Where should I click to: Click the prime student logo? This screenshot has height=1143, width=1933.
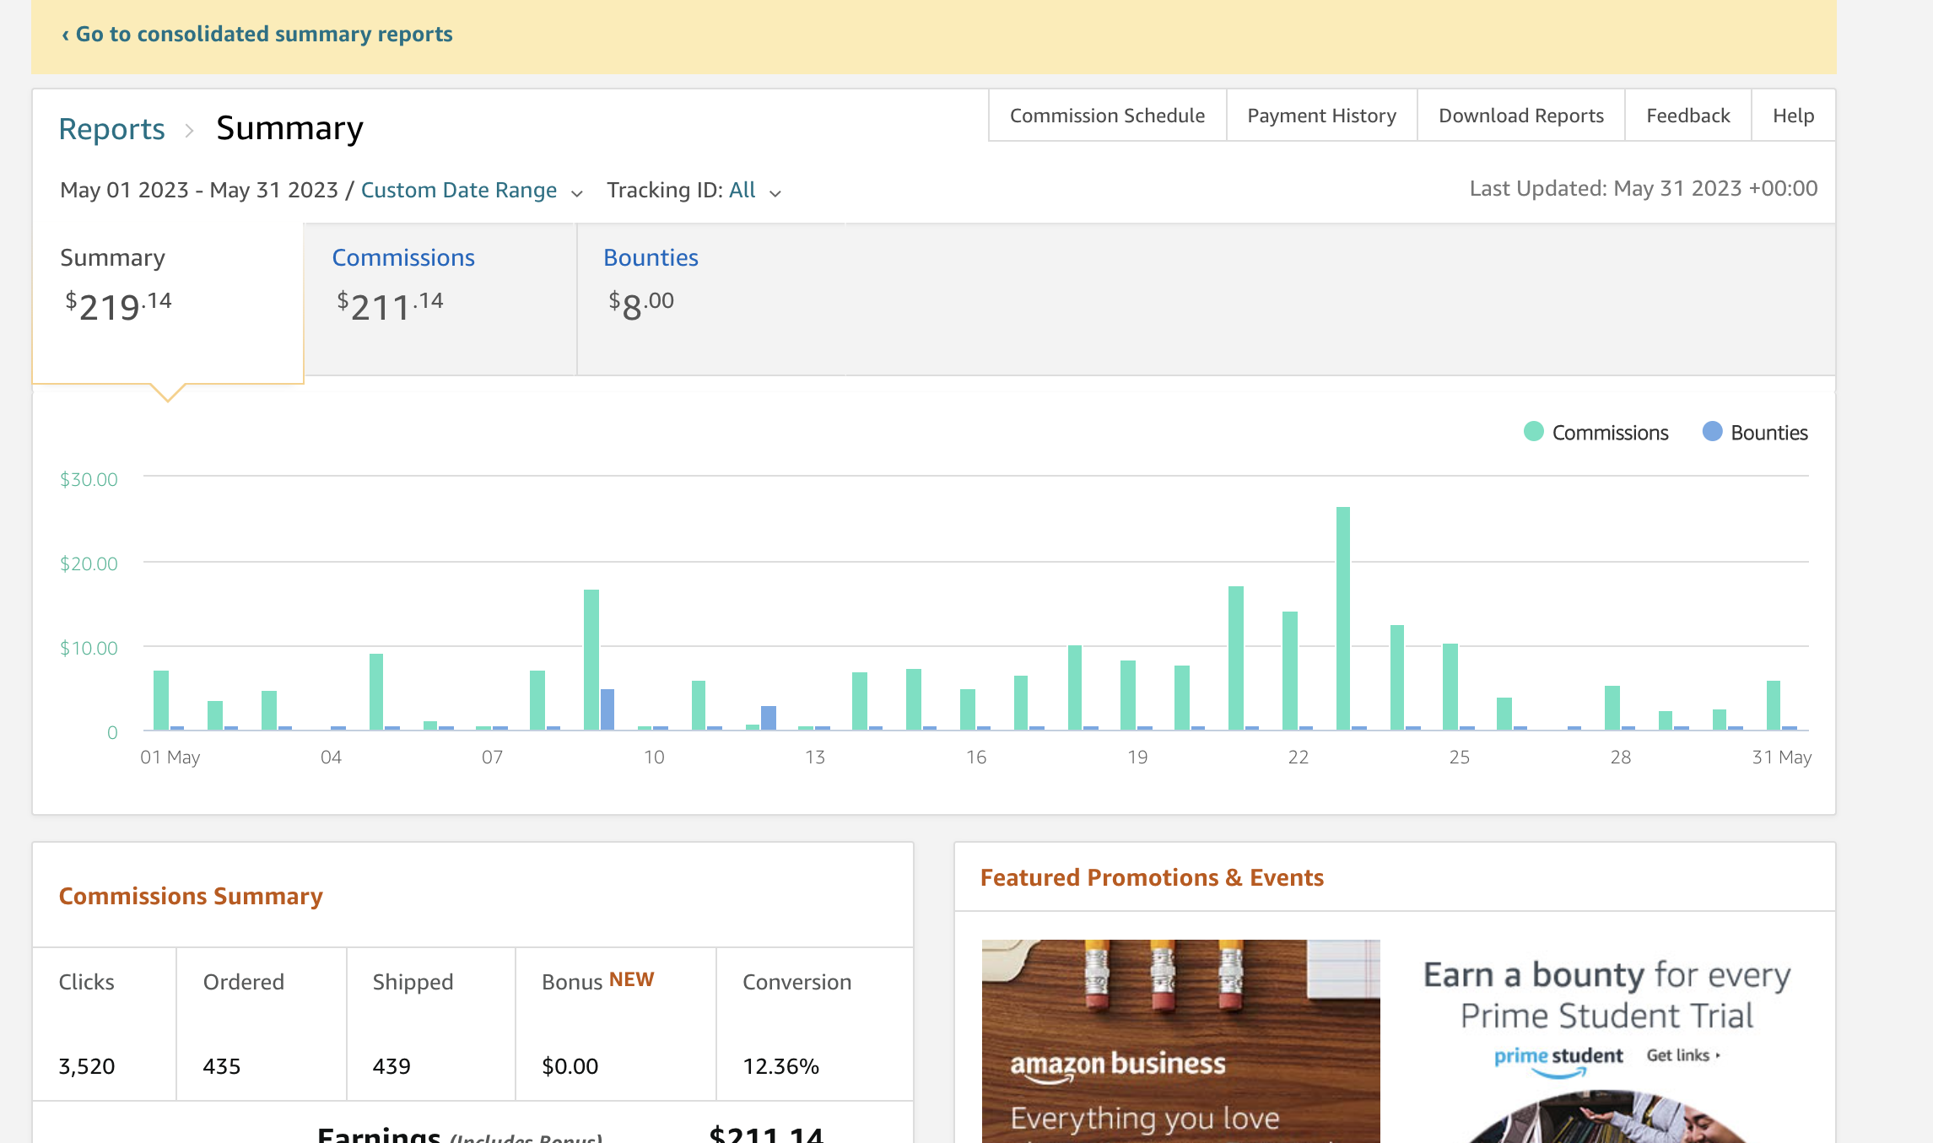pyautogui.click(x=1558, y=1060)
